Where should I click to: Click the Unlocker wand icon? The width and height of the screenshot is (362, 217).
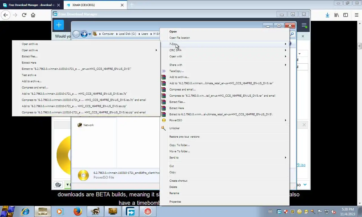tap(163, 128)
